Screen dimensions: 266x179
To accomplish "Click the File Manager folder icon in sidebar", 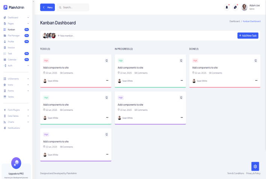I will [5, 36].
